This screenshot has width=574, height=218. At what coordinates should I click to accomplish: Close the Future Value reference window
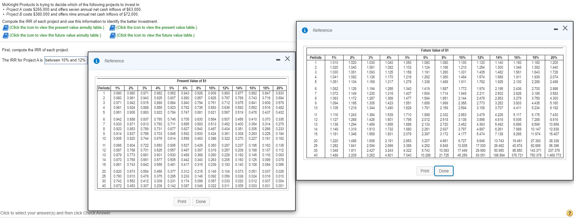565,28
